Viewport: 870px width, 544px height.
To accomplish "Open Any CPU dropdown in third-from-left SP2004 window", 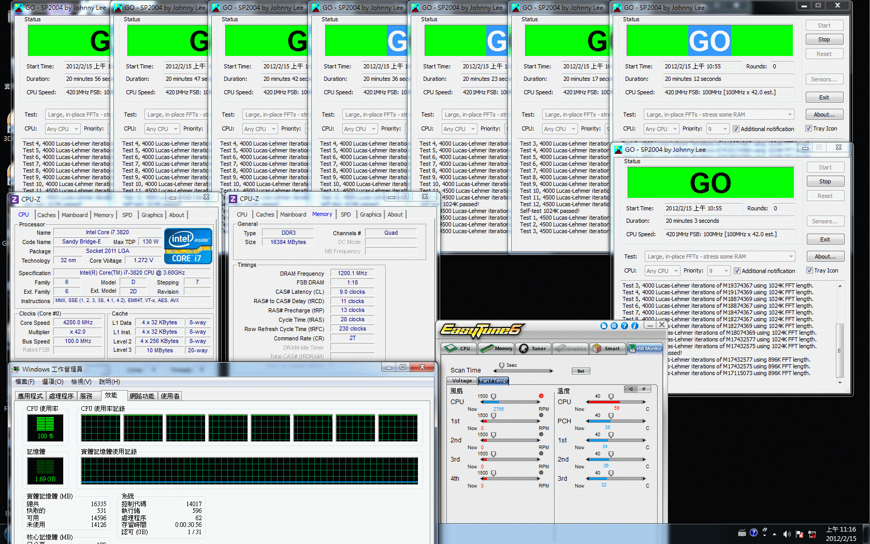I will click(x=259, y=128).
